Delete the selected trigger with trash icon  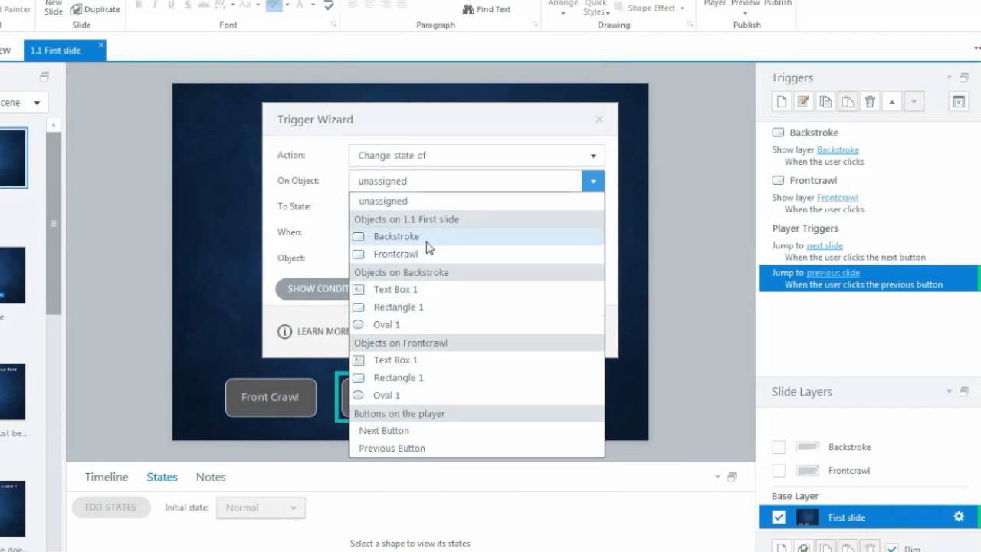pyautogui.click(x=870, y=101)
